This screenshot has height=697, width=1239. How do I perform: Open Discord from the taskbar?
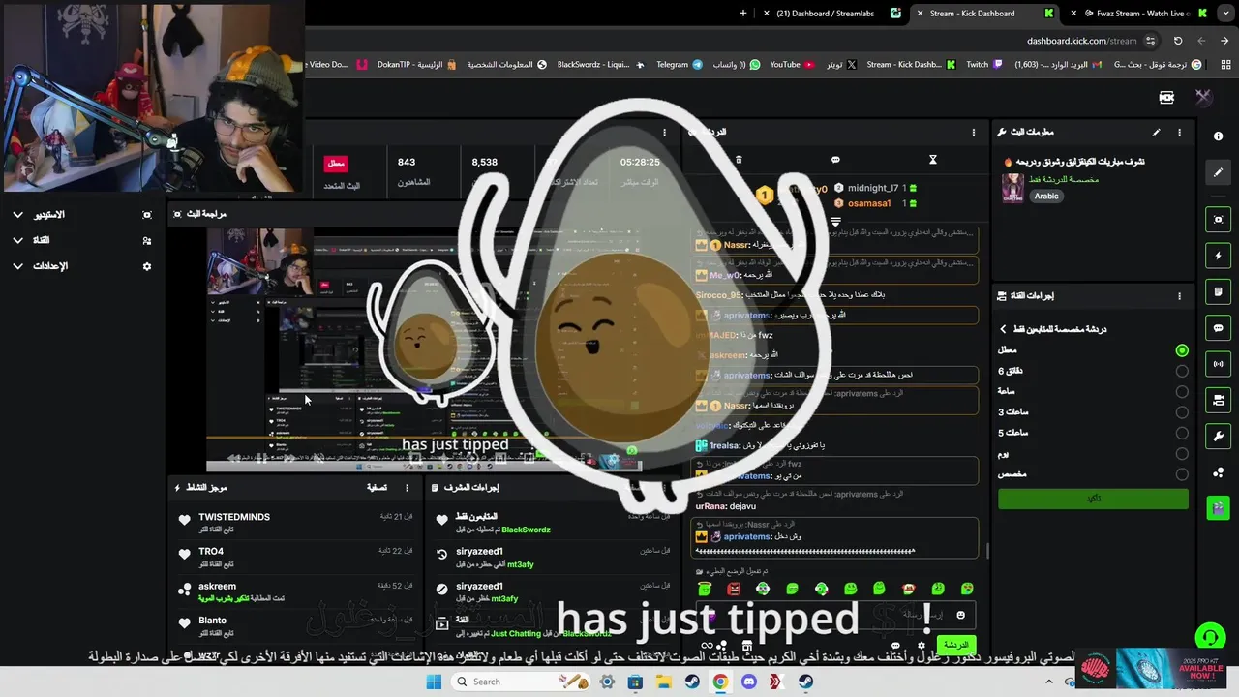point(748,682)
